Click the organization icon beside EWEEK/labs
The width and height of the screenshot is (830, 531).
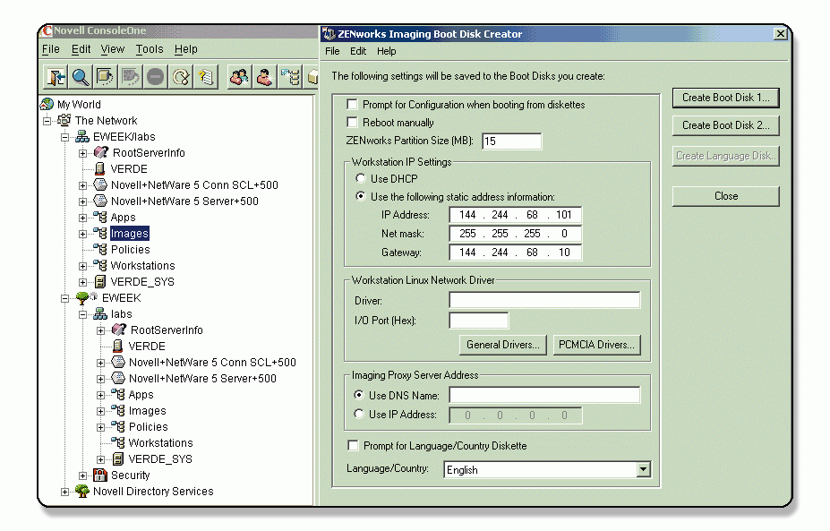pos(82,137)
